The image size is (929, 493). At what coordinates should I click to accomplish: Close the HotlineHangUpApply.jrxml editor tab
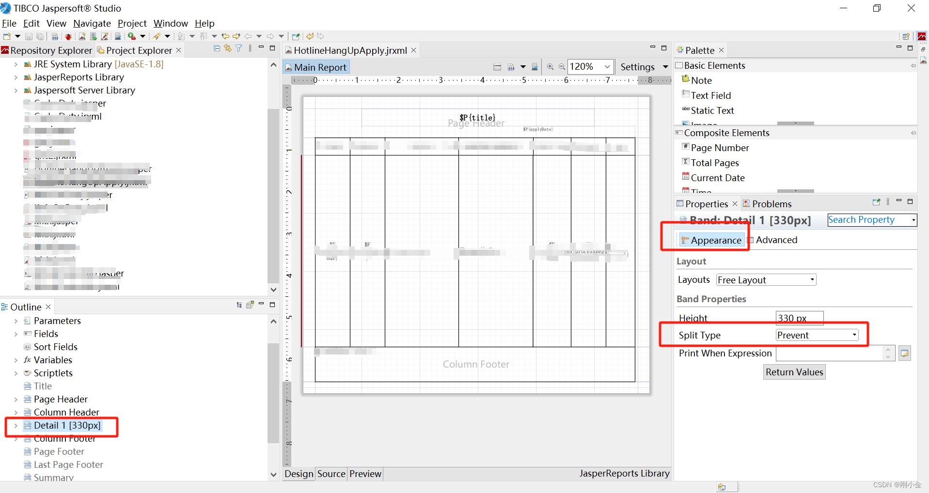(413, 50)
